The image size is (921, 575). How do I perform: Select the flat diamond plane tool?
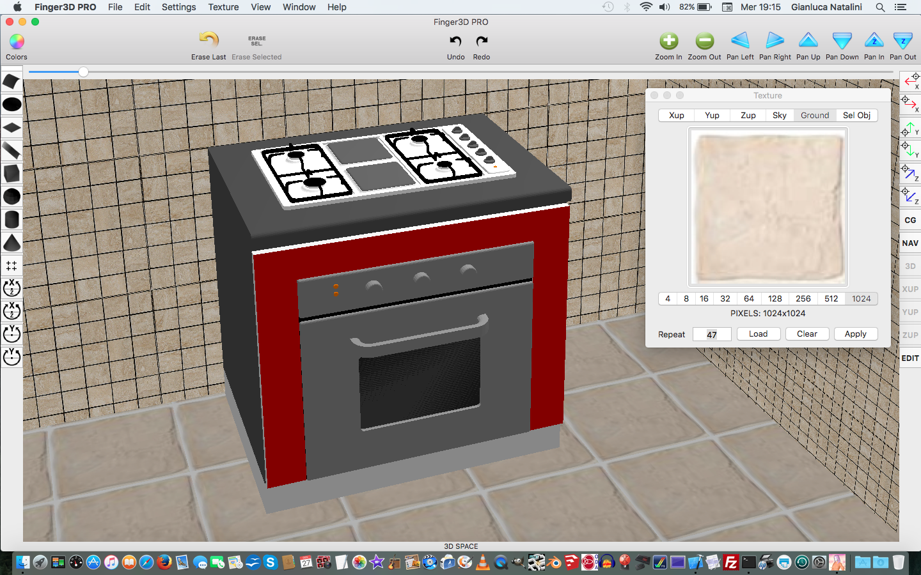pyautogui.click(x=12, y=127)
